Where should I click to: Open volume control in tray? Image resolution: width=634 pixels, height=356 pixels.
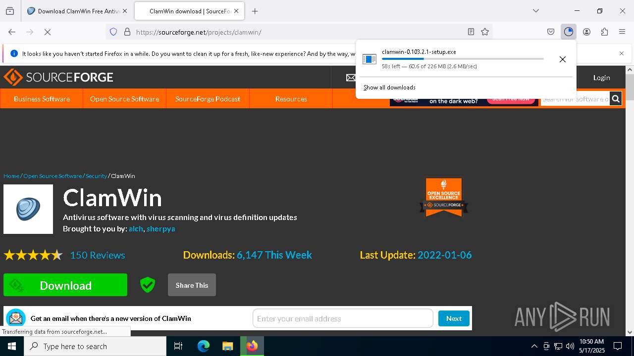570,346
